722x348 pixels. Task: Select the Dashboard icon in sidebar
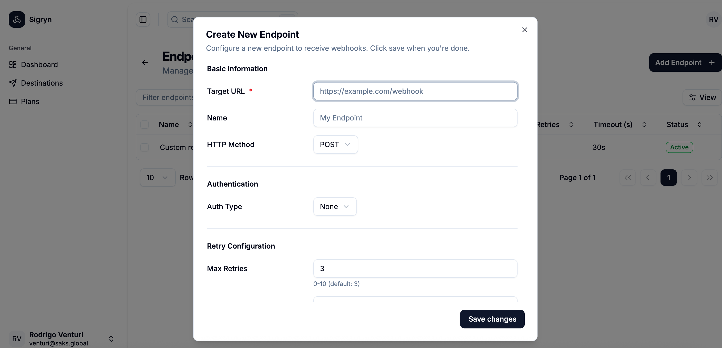[13, 65]
